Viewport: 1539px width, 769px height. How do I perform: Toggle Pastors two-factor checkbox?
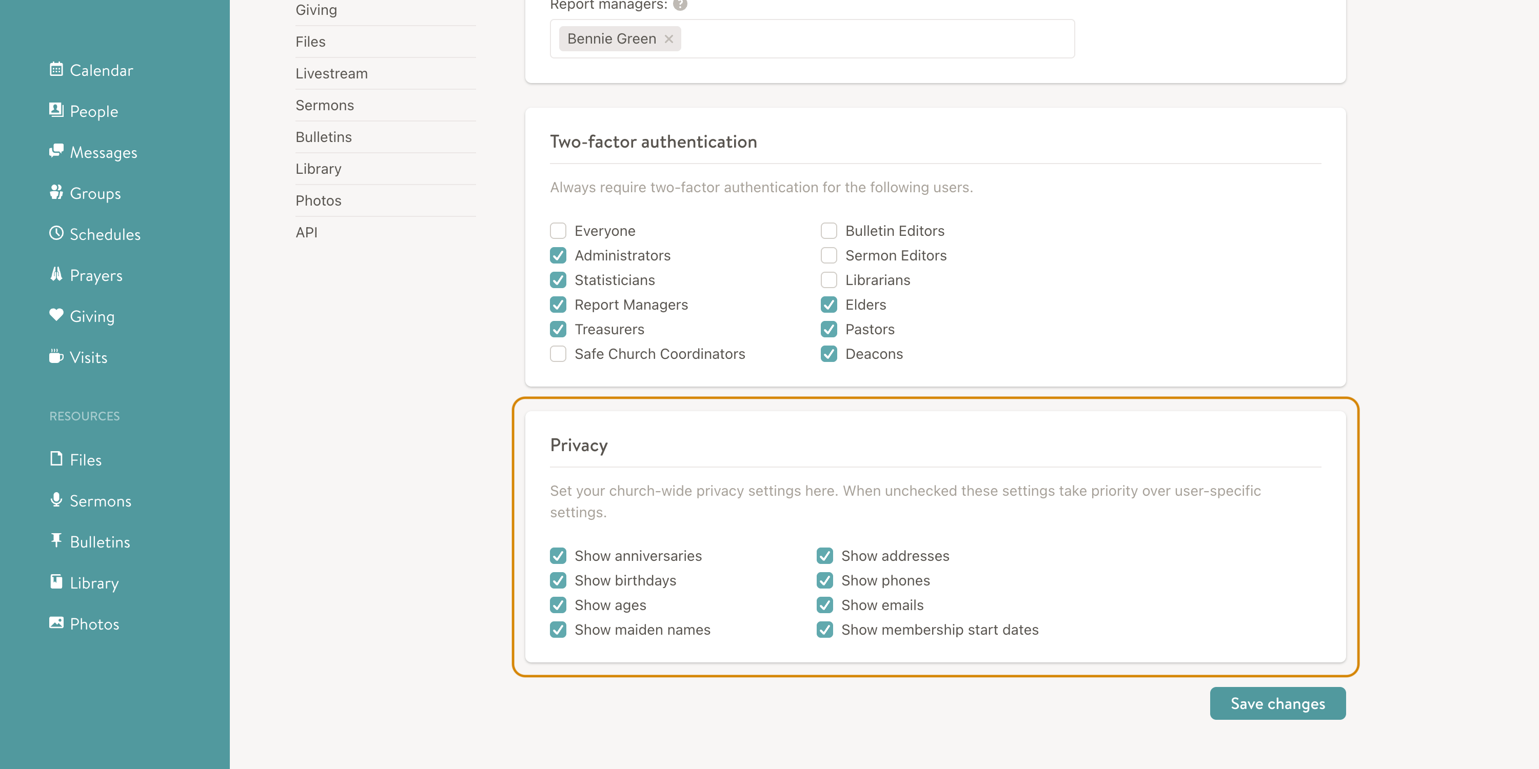click(x=828, y=329)
